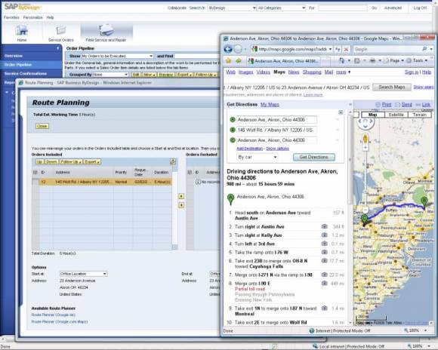Select Service Confirmations in the SAP sidebar
This screenshot has width=438, height=350.
click(x=32, y=74)
